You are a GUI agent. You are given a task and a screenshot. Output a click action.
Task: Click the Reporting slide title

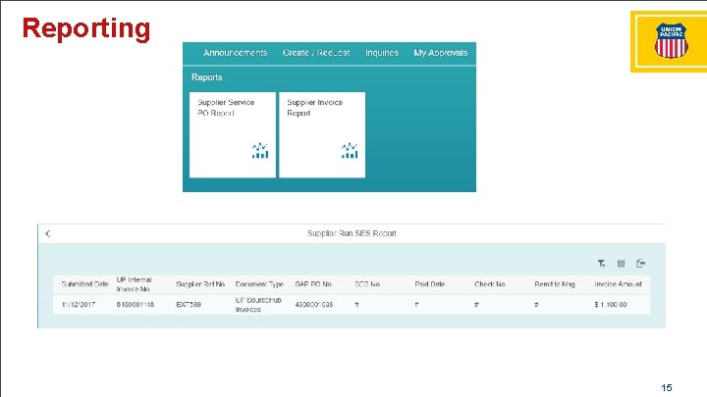coord(86,28)
